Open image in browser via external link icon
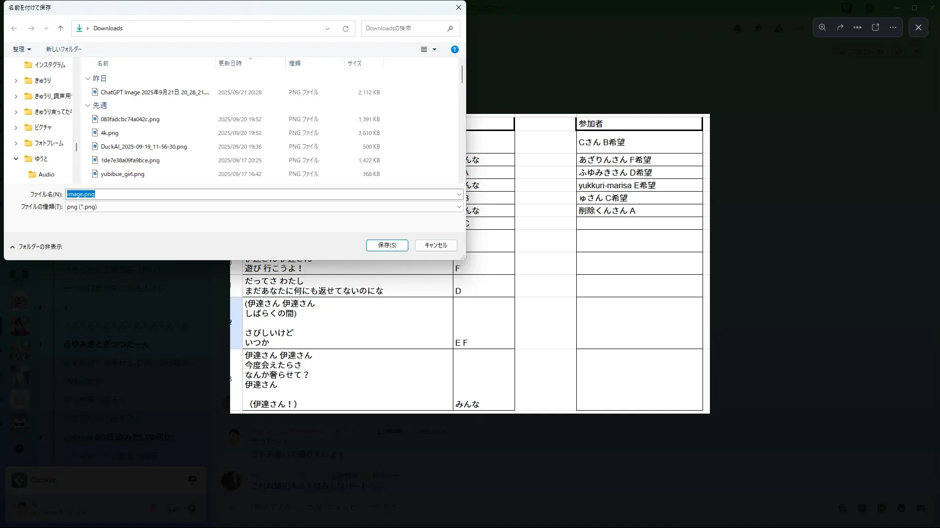The image size is (940, 528). (x=875, y=27)
